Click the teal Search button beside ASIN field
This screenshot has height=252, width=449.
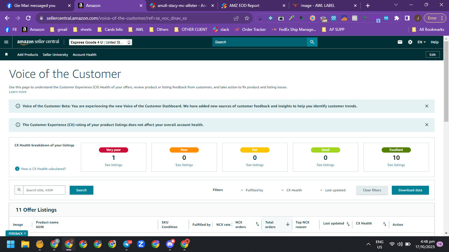point(82,190)
